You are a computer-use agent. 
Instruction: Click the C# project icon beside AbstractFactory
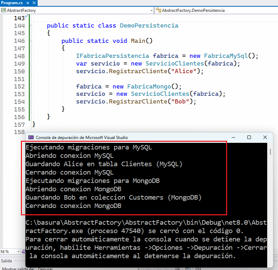tap(3, 10)
